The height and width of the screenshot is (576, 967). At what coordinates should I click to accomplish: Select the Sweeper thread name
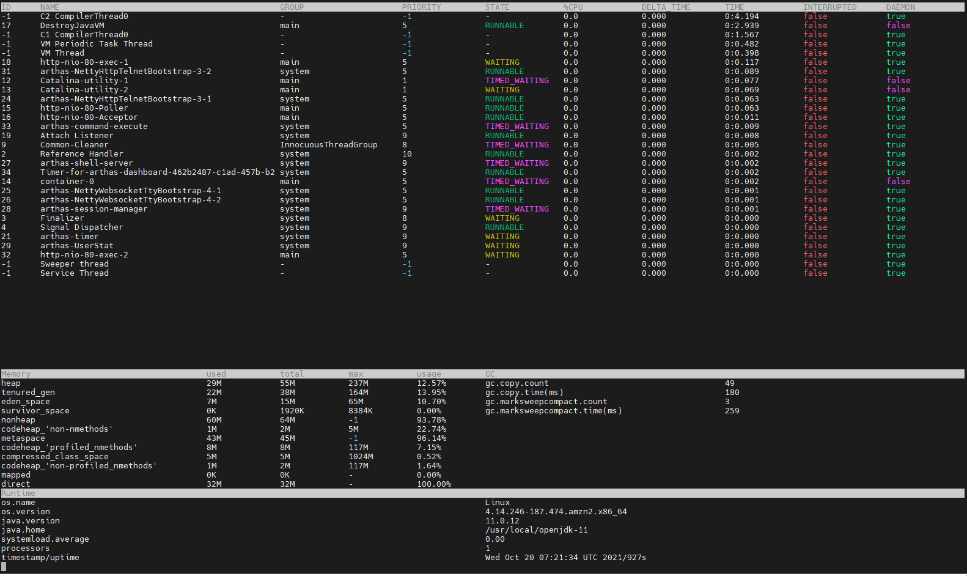75,264
